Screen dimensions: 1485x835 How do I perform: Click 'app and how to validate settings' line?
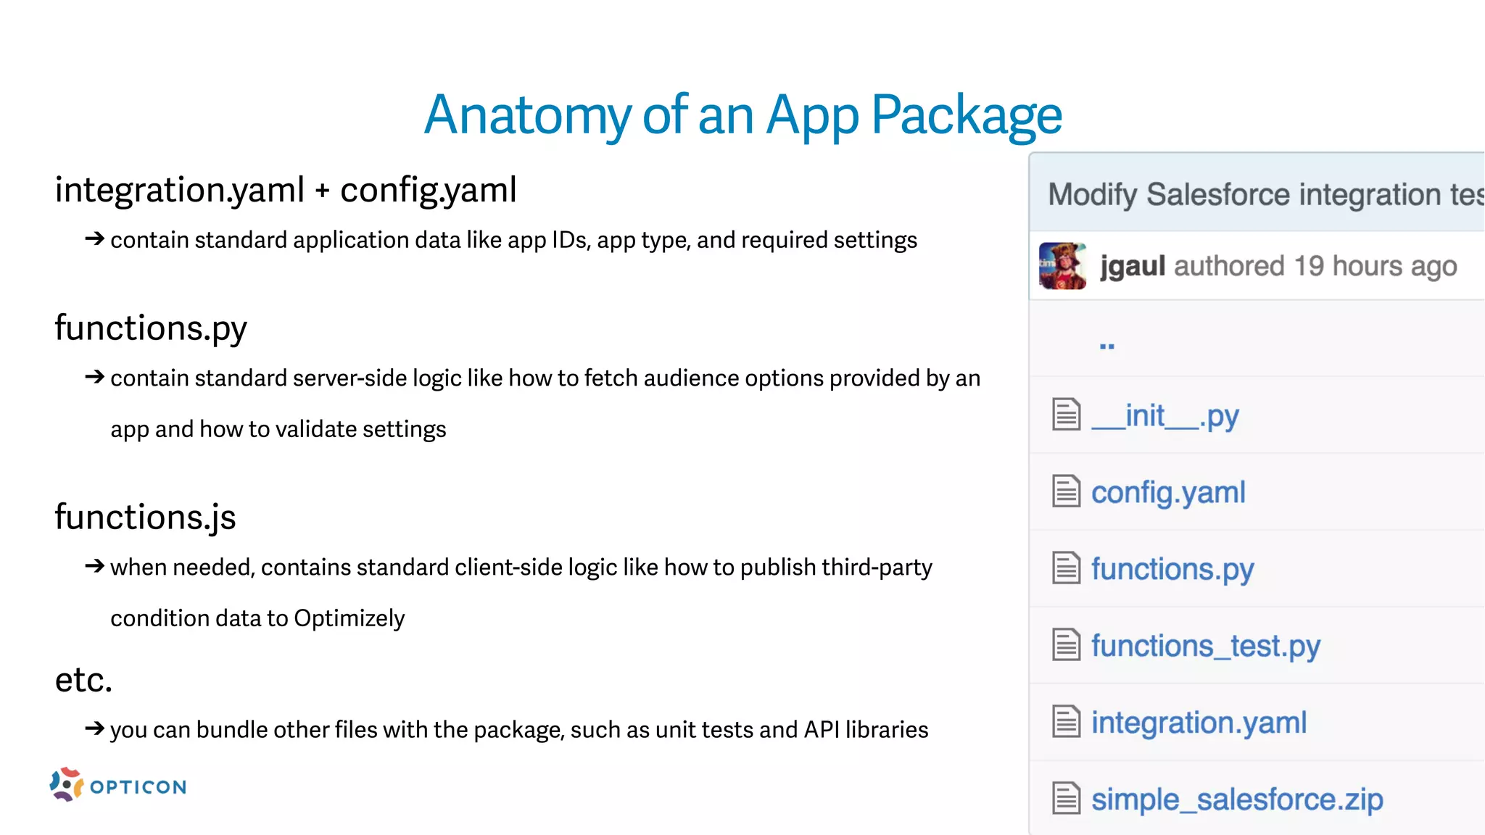coord(278,429)
